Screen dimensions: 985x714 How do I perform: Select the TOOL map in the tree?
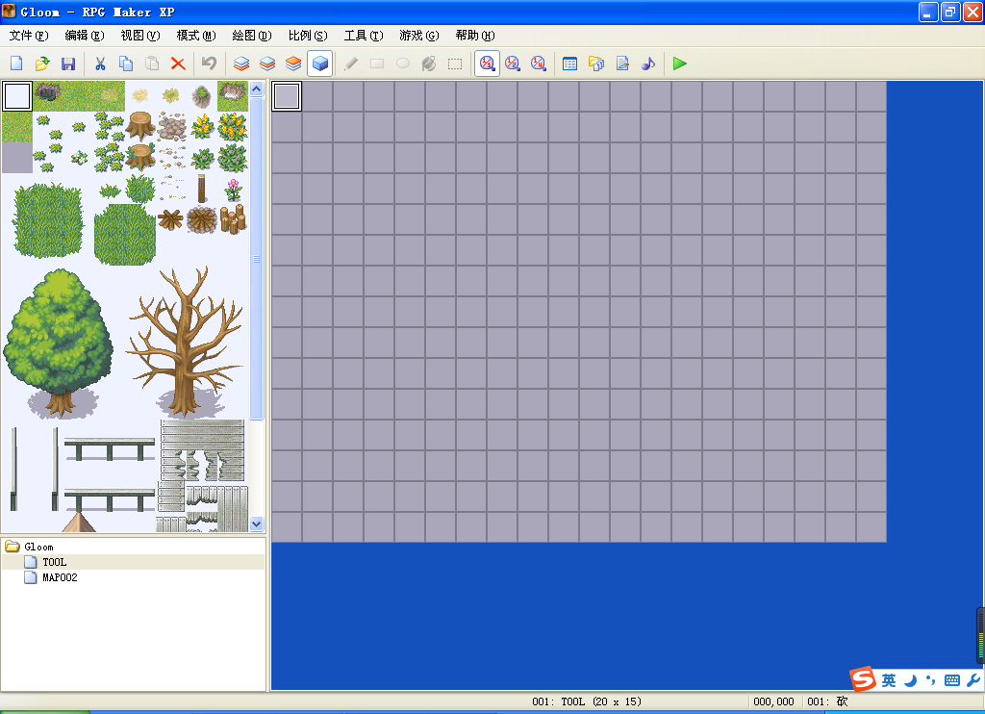tap(54, 562)
